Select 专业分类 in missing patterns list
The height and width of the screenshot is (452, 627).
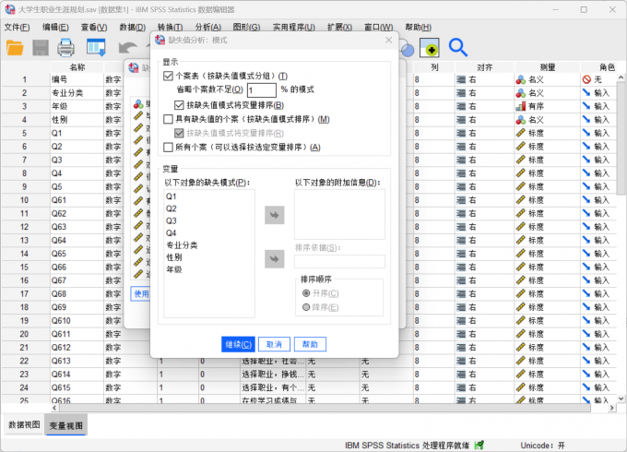tap(181, 244)
